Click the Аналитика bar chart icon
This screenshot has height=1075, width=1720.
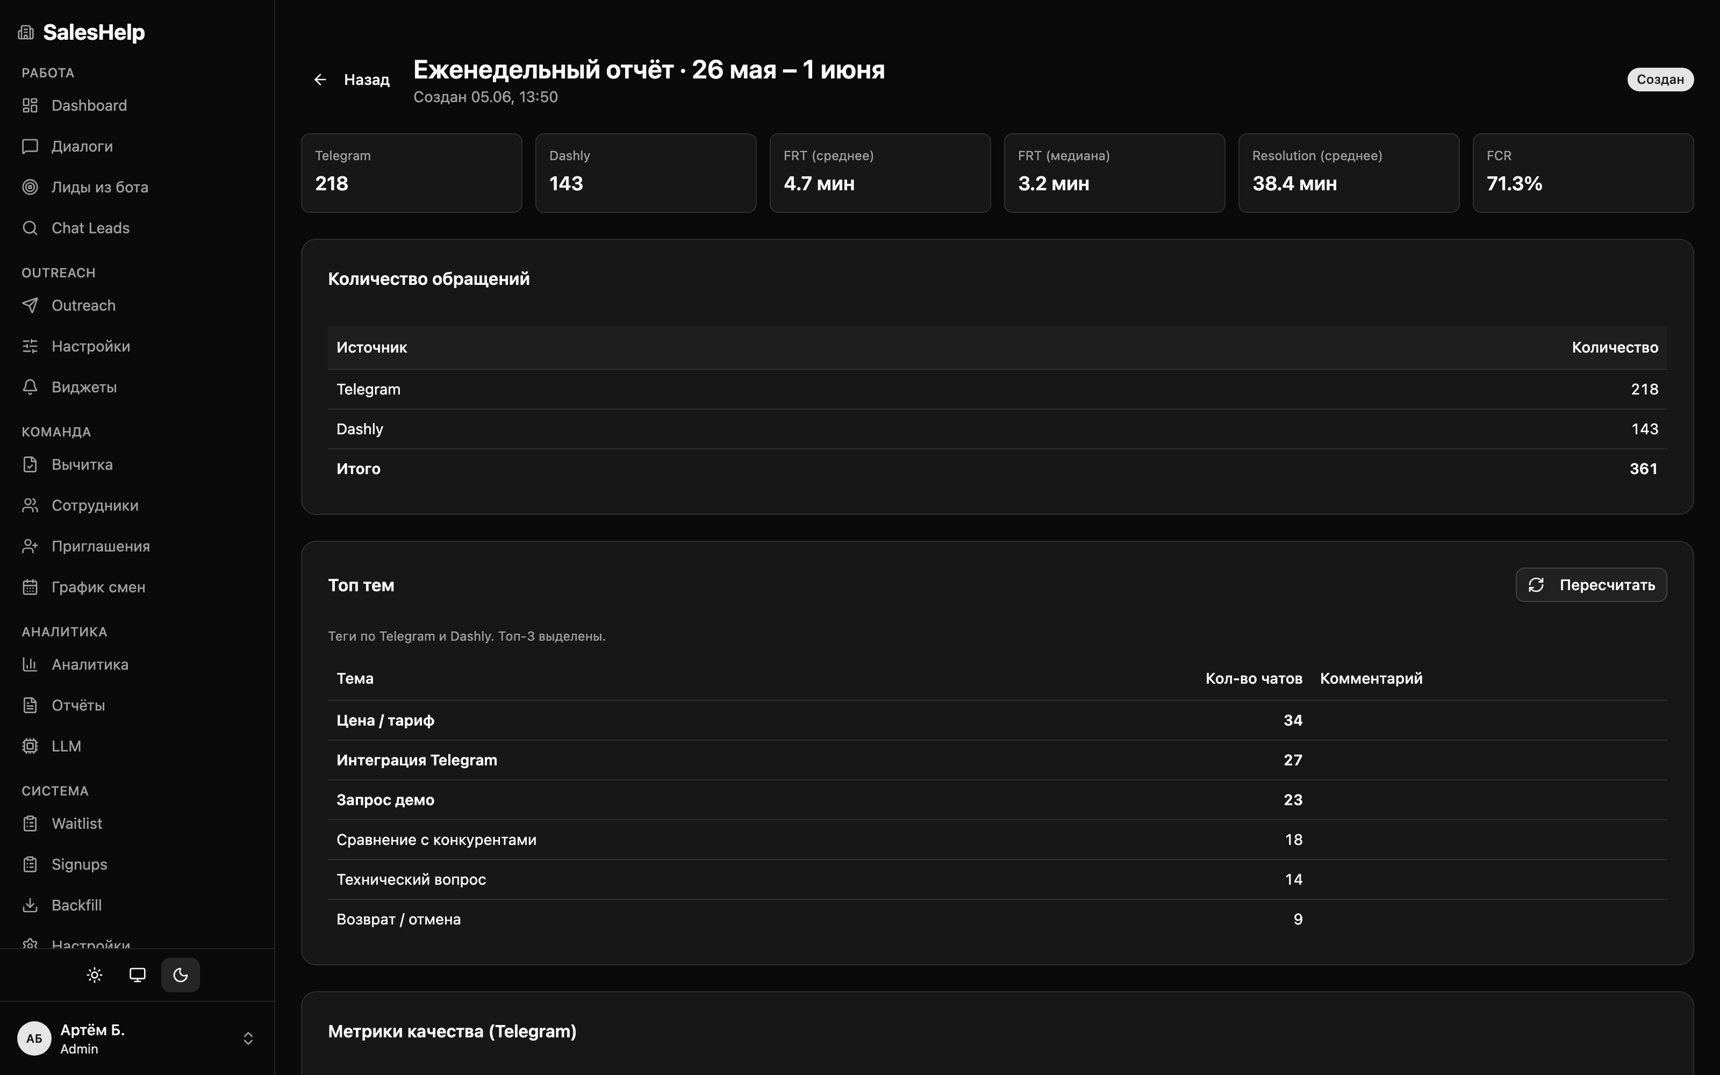(x=30, y=665)
